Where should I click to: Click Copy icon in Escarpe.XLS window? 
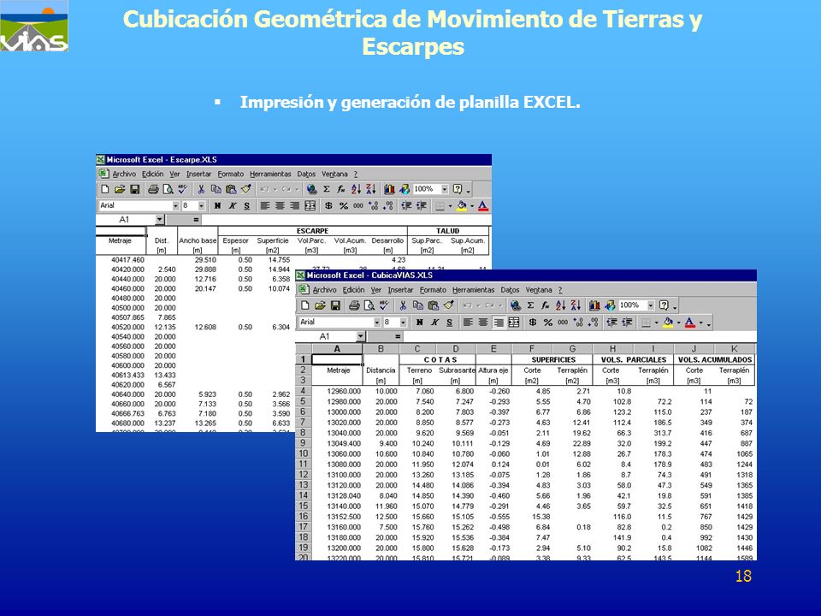tap(216, 189)
